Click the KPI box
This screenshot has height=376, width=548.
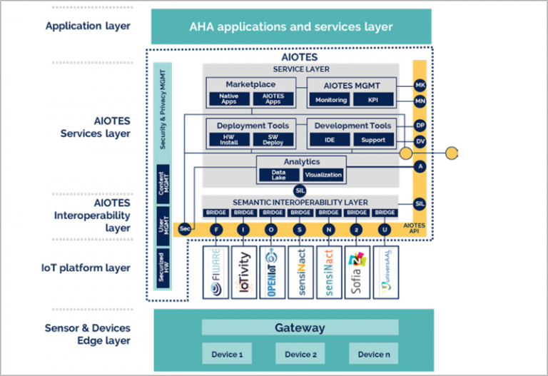(372, 100)
